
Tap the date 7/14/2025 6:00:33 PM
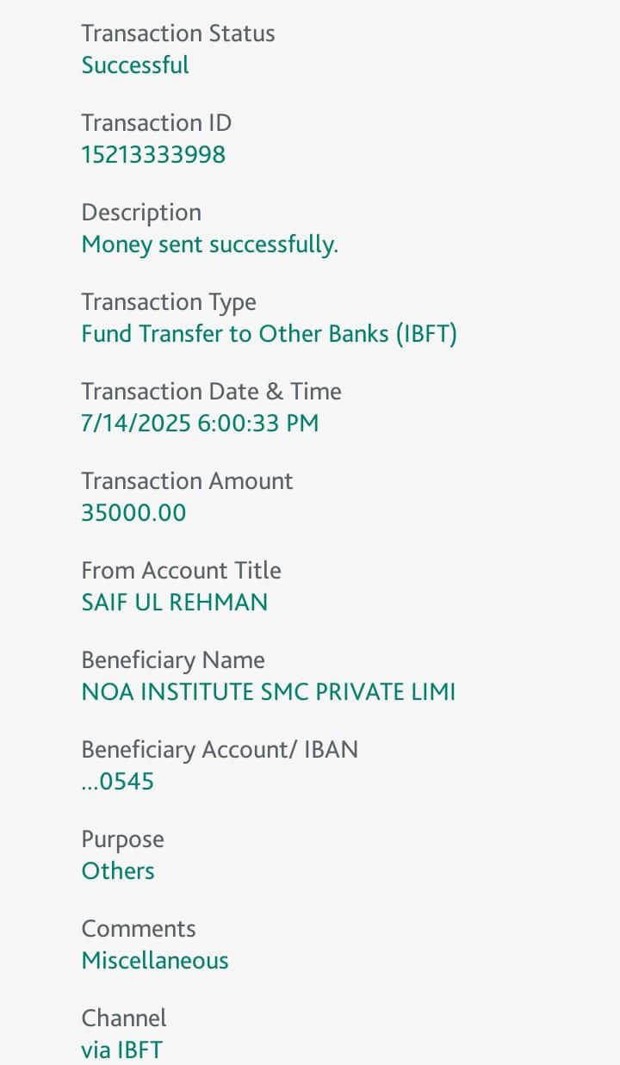point(200,424)
